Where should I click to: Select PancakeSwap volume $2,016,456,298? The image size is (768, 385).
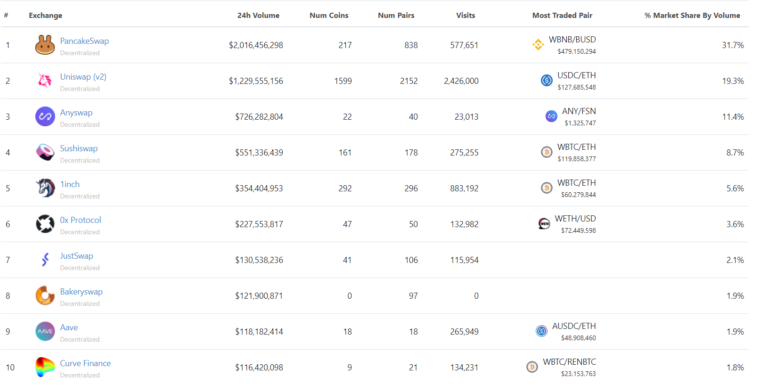point(256,45)
